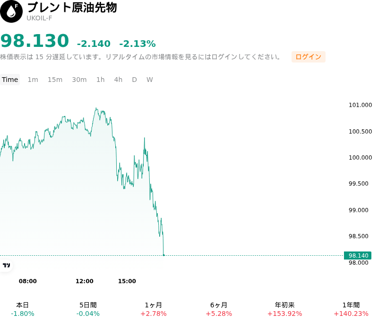
Task: Select the Time chart mode tab
Action: (10, 80)
